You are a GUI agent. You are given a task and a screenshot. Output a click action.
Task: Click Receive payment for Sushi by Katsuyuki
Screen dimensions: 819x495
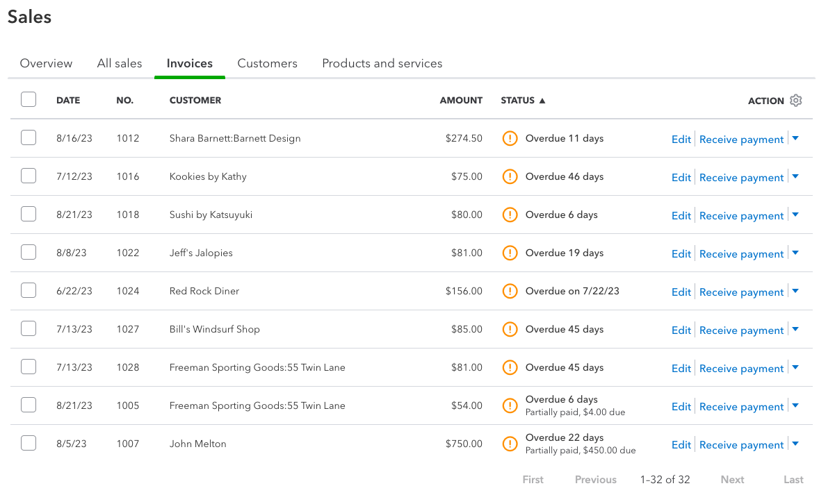pyautogui.click(x=741, y=216)
